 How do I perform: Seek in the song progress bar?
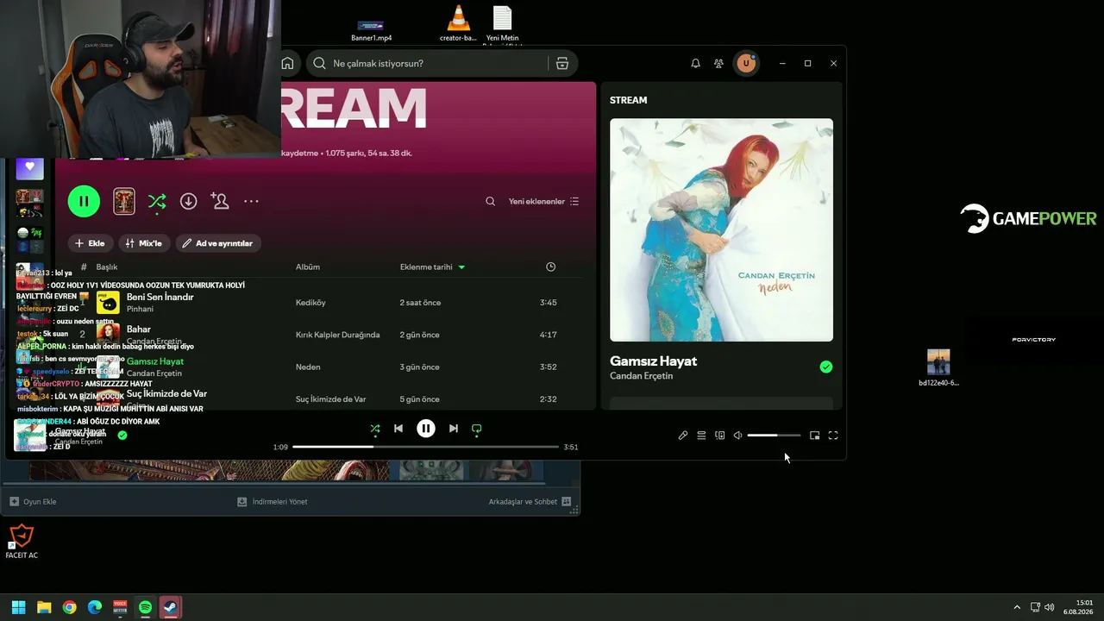pyautogui.click(x=425, y=447)
